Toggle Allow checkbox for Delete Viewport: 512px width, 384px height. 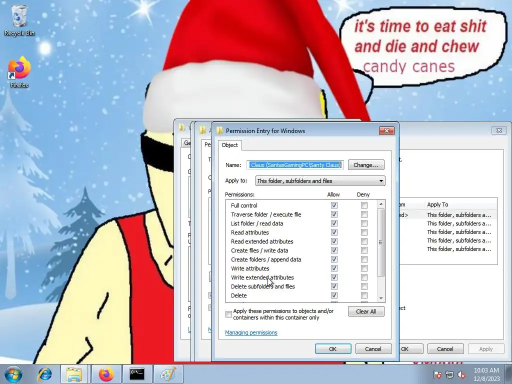334,295
